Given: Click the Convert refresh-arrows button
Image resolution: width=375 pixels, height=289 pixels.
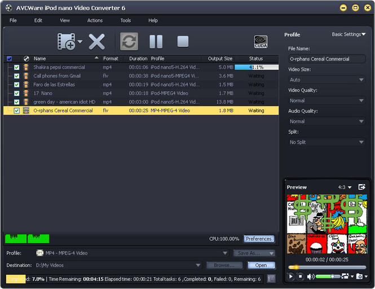Looking at the screenshot, I should tap(129, 42).
